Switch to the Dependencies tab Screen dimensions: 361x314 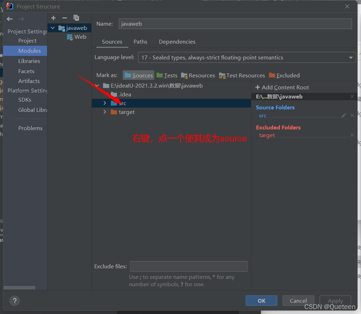coord(177,42)
